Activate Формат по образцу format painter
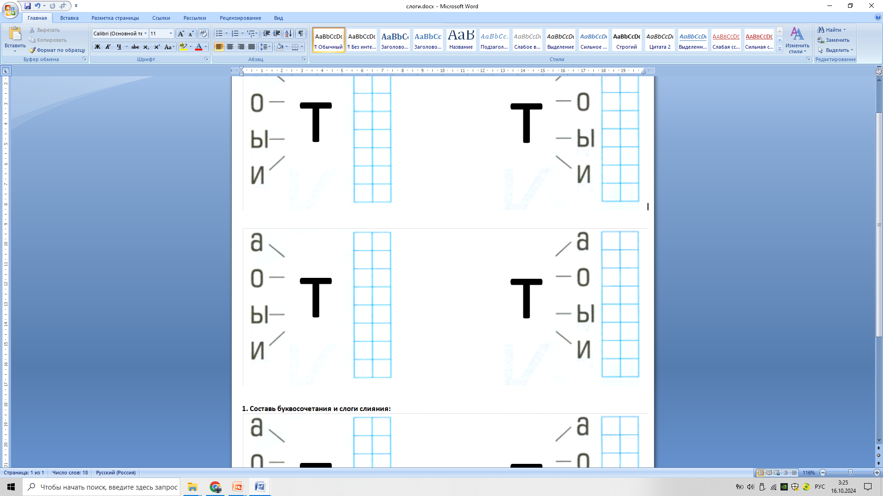 [57, 50]
